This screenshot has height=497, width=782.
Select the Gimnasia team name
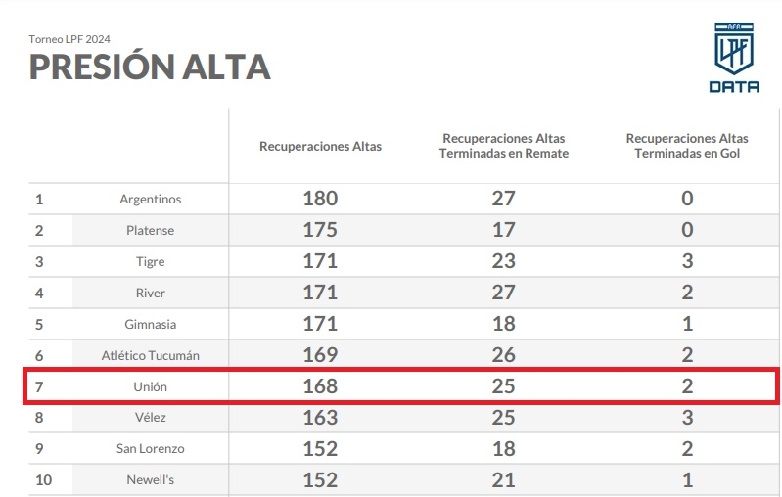click(x=151, y=324)
